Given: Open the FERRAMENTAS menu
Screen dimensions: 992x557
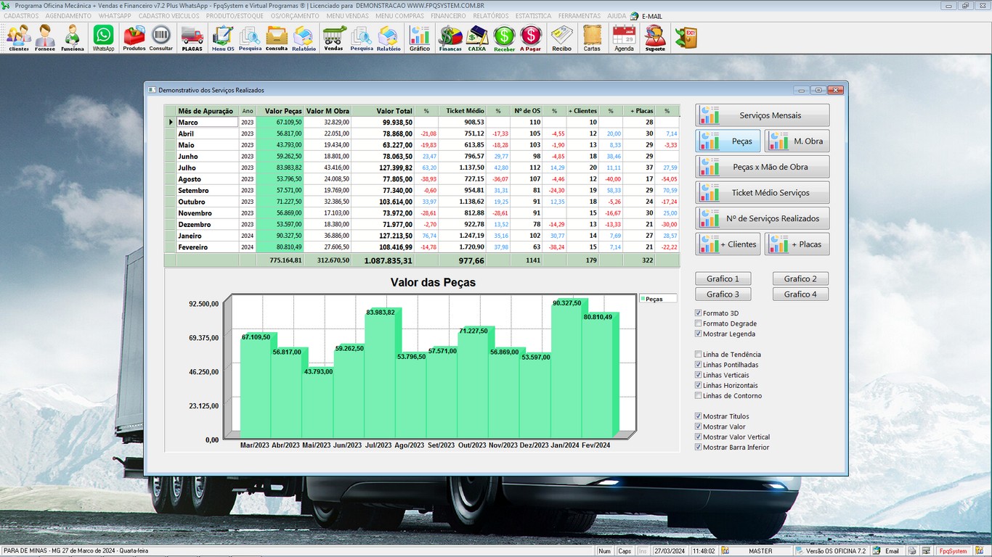Looking at the screenshot, I should [x=580, y=16].
